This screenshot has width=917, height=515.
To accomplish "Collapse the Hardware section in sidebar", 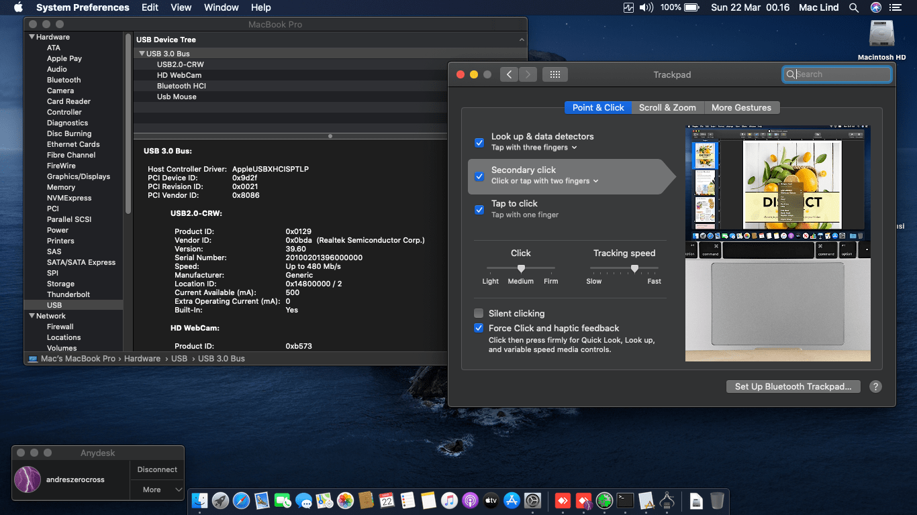I will pos(32,37).
